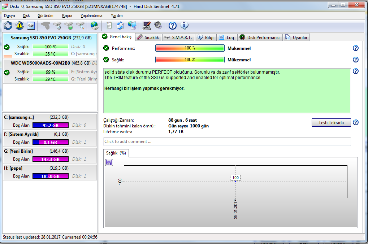Screen dimensions: 368x244
Task: Click help icon beside green status text
Action: (356, 71)
